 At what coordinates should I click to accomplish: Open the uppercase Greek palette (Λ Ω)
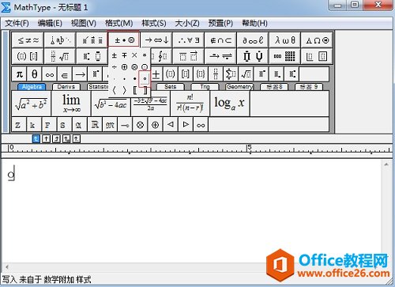[317, 40]
